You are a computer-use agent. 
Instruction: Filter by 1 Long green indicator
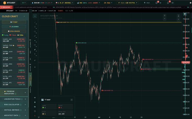coord(5,35)
